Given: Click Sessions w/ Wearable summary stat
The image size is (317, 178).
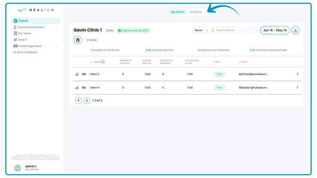Looking at the screenshot, I should 214,50.
